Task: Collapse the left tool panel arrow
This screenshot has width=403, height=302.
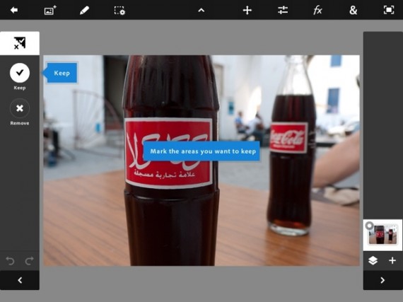Action: tap(20, 280)
